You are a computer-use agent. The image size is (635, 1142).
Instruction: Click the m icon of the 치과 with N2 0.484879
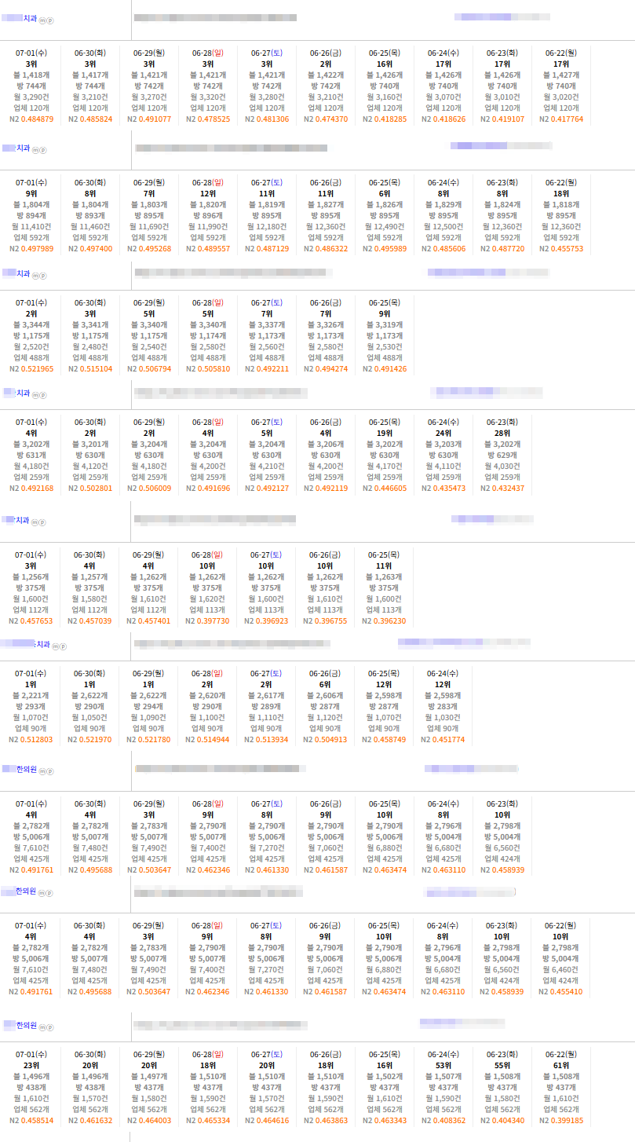point(42,19)
